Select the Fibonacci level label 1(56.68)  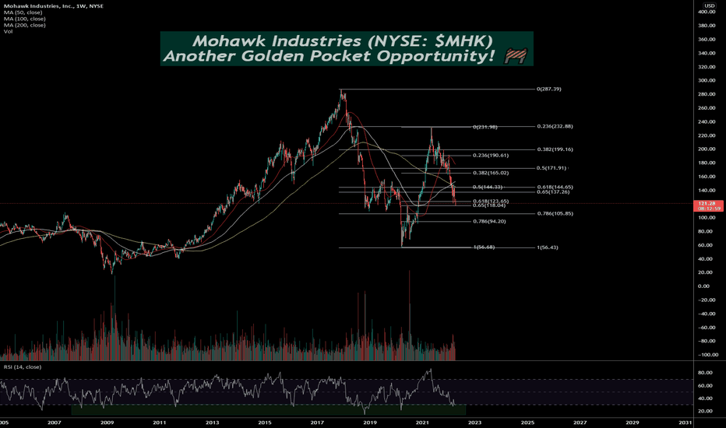484,247
